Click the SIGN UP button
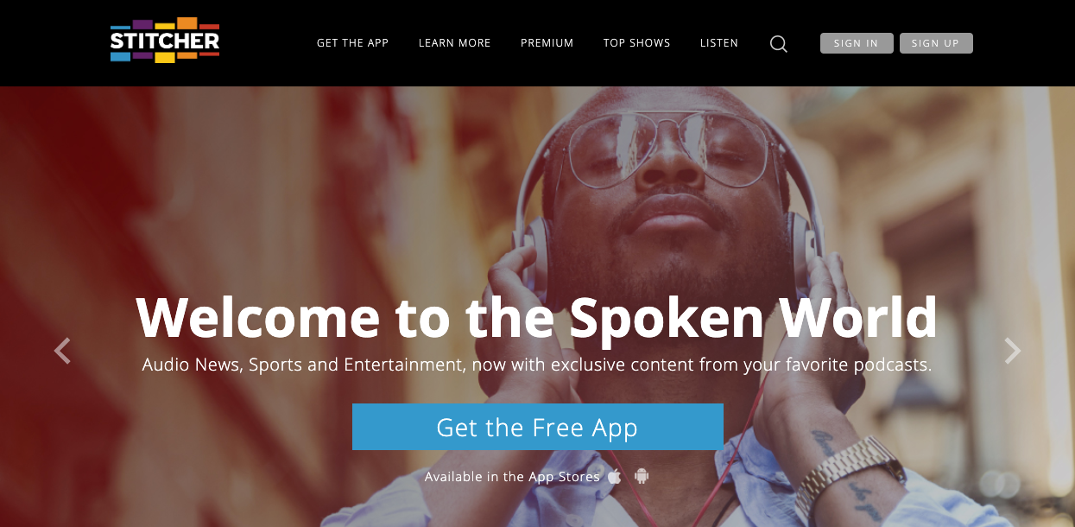 point(936,43)
